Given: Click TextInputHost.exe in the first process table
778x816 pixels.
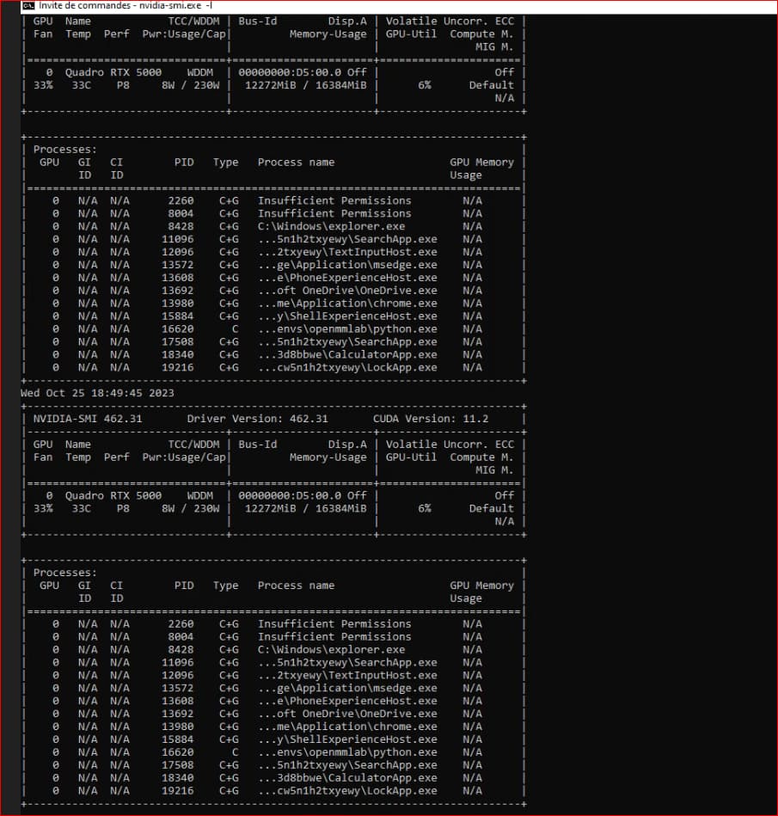Looking at the screenshot, I should click(x=346, y=252).
